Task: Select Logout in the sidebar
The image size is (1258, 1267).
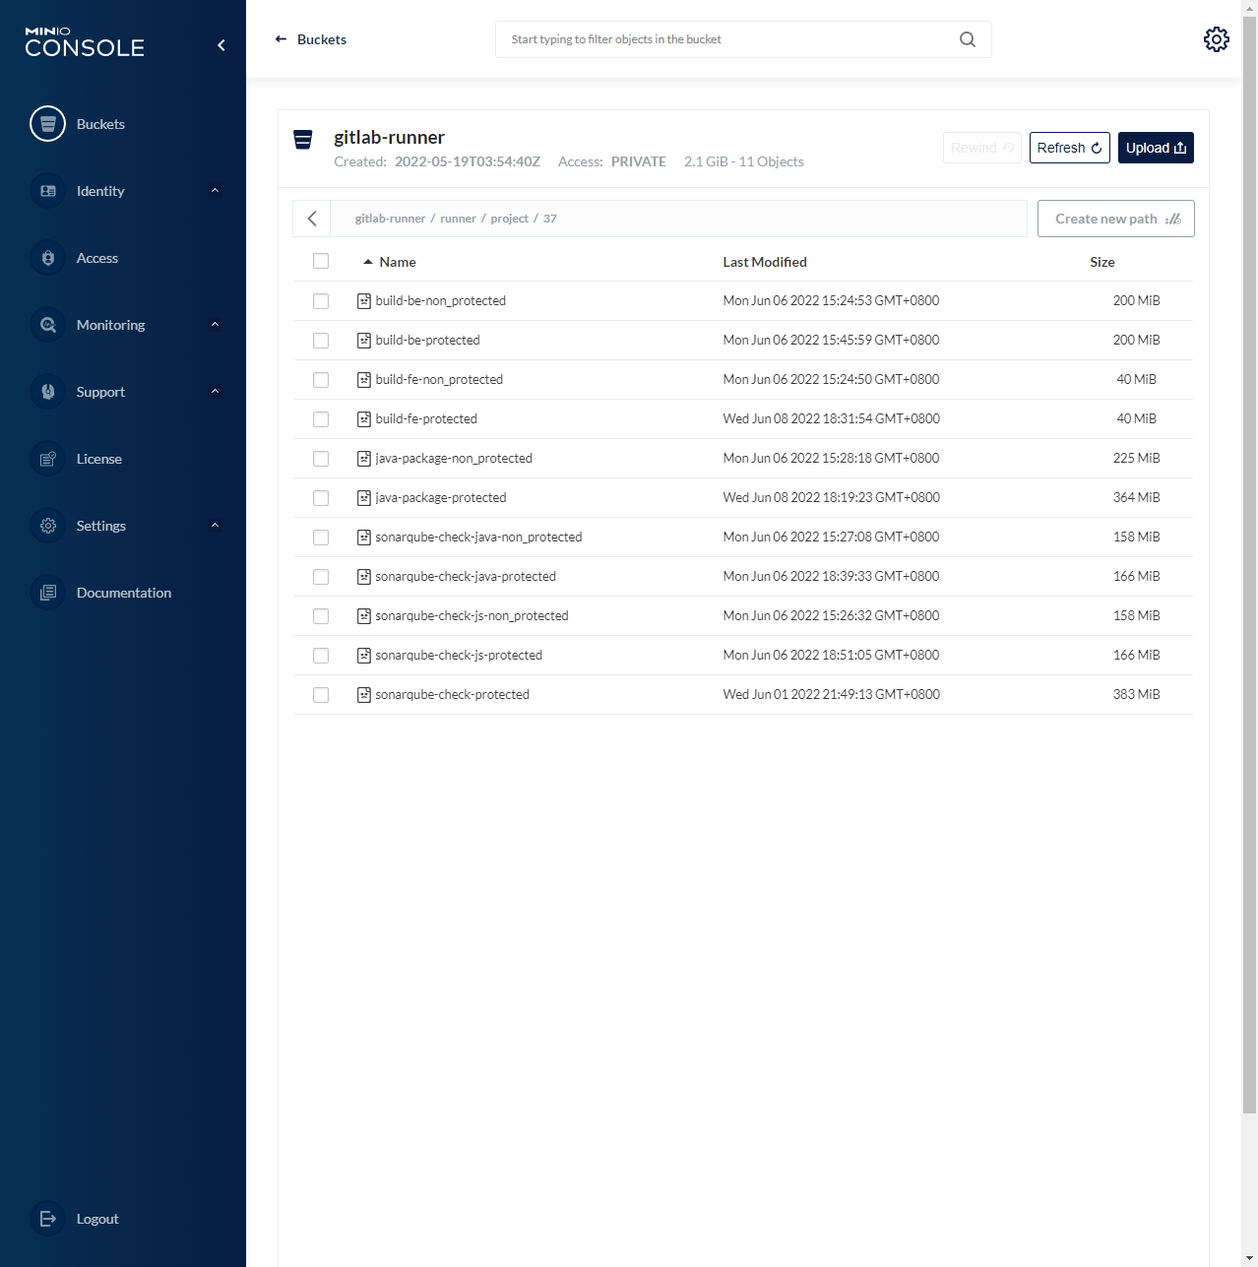Action: tap(97, 1219)
